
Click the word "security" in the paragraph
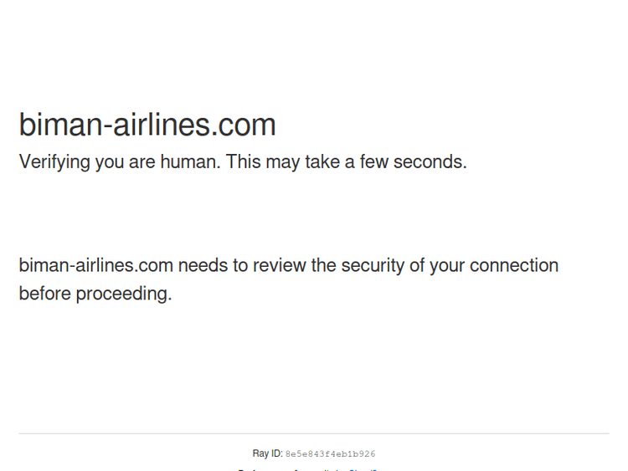[373, 265]
